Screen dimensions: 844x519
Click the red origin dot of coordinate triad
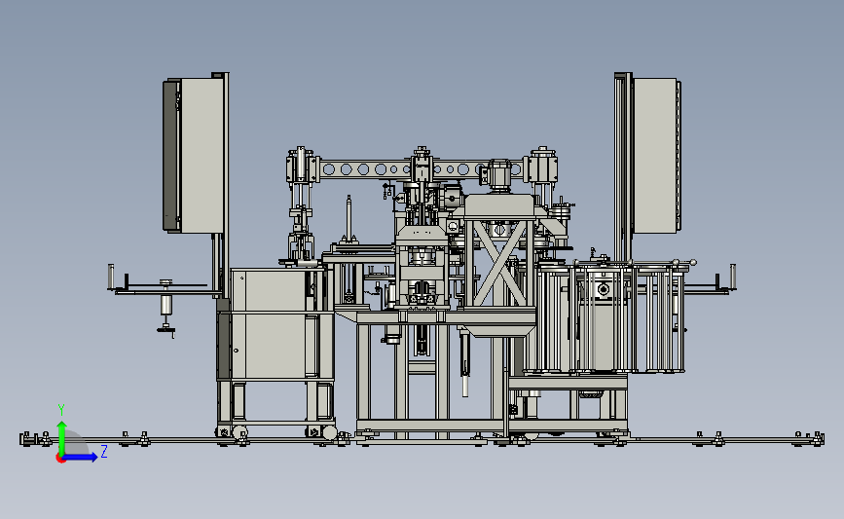click(x=60, y=459)
